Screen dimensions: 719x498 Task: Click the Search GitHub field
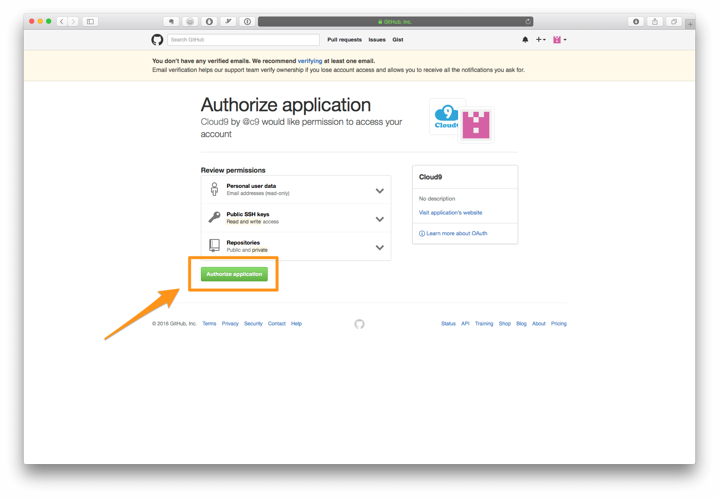tap(244, 40)
